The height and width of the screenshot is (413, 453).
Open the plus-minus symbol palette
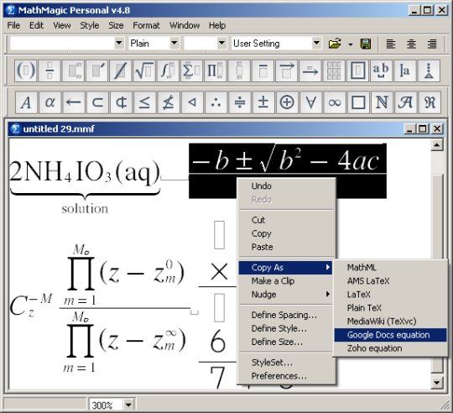[x=263, y=102]
